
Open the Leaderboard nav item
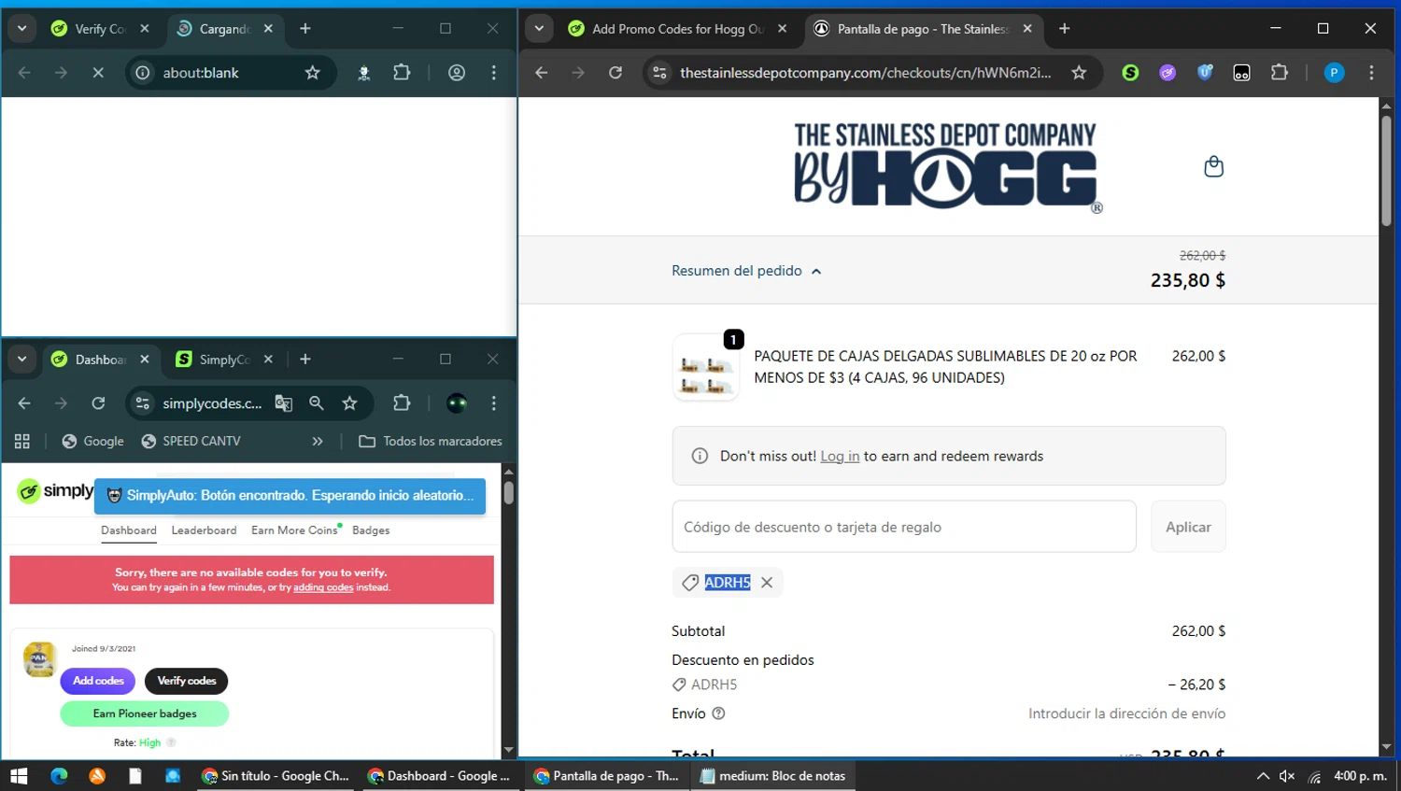(x=204, y=530)
